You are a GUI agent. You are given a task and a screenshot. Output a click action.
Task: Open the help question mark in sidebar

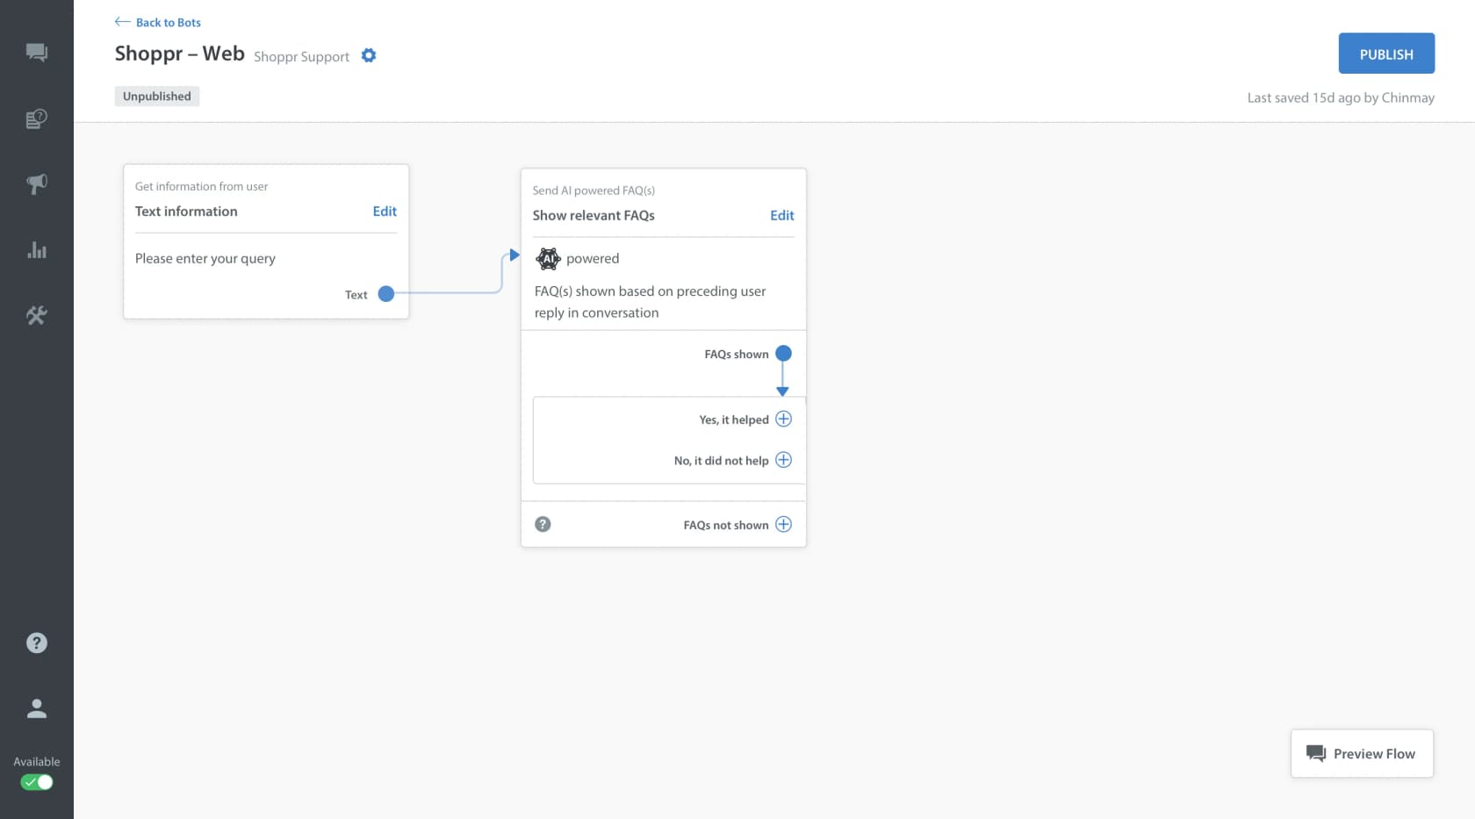[37, 643]
